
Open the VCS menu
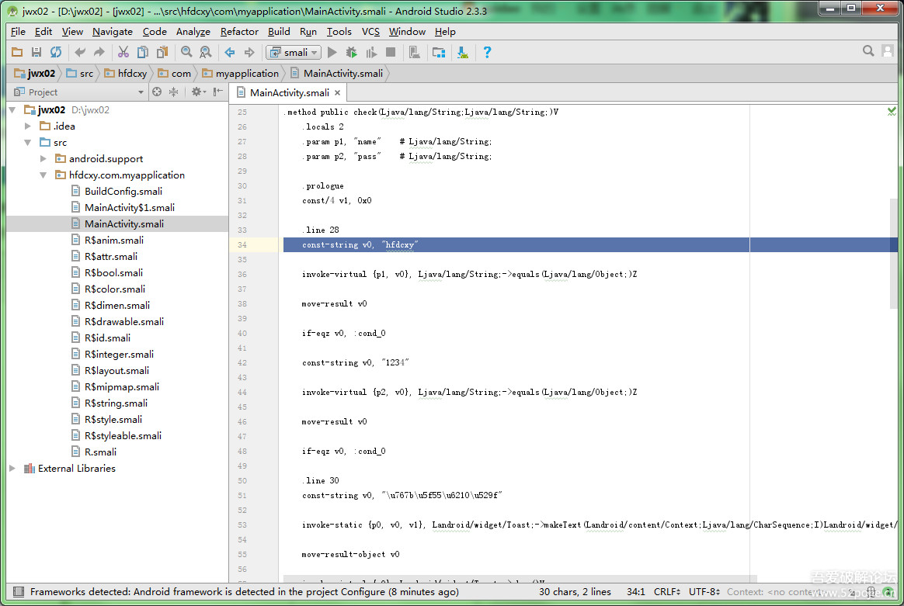point(370,32)
